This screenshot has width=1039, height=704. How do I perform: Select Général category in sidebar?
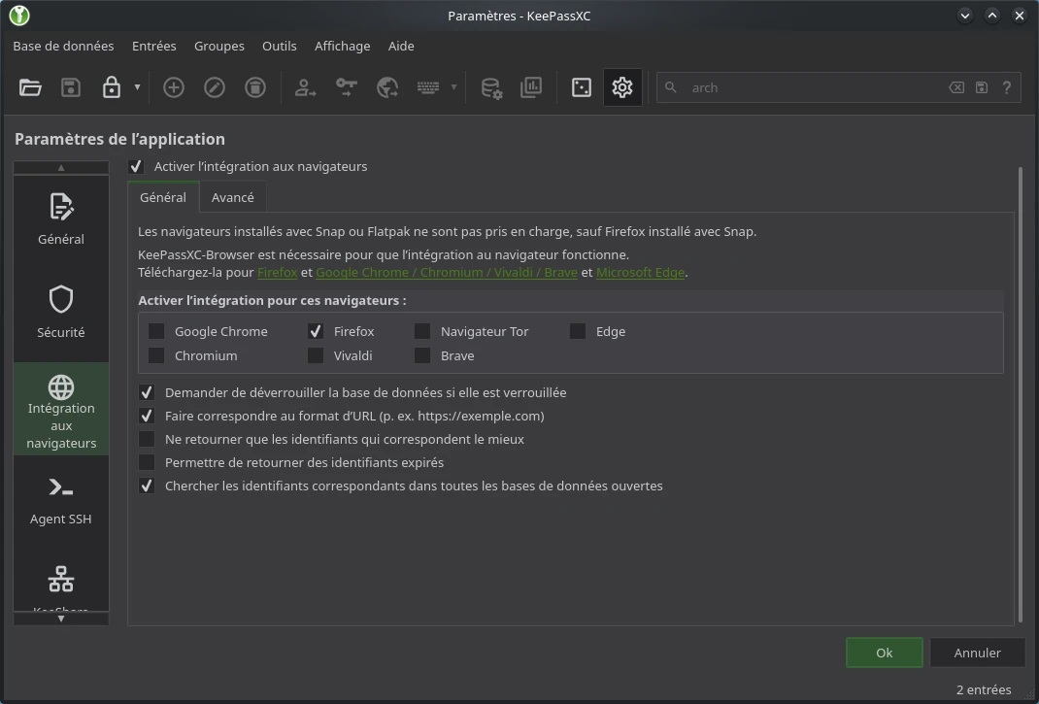tap(61, 221)
